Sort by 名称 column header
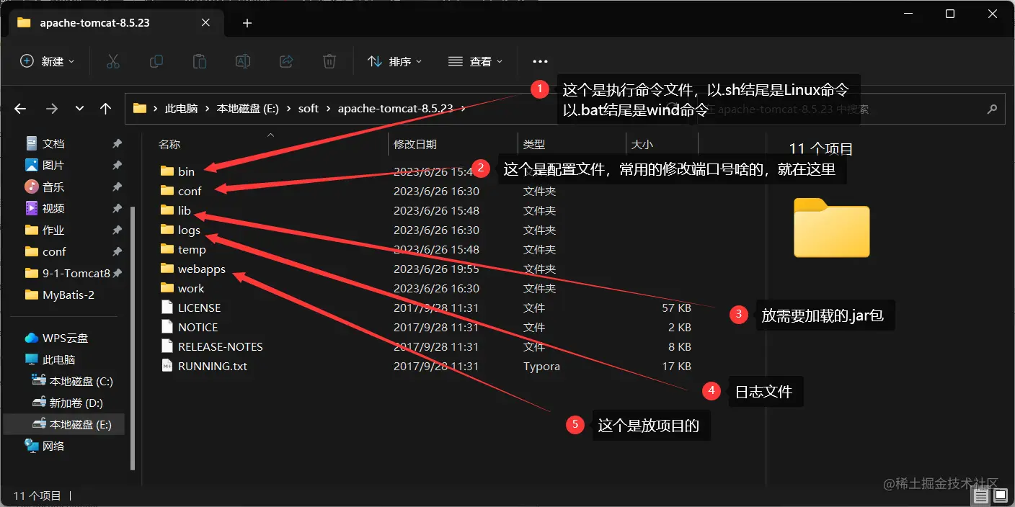The image size is (1015, 507). (169, 144)
